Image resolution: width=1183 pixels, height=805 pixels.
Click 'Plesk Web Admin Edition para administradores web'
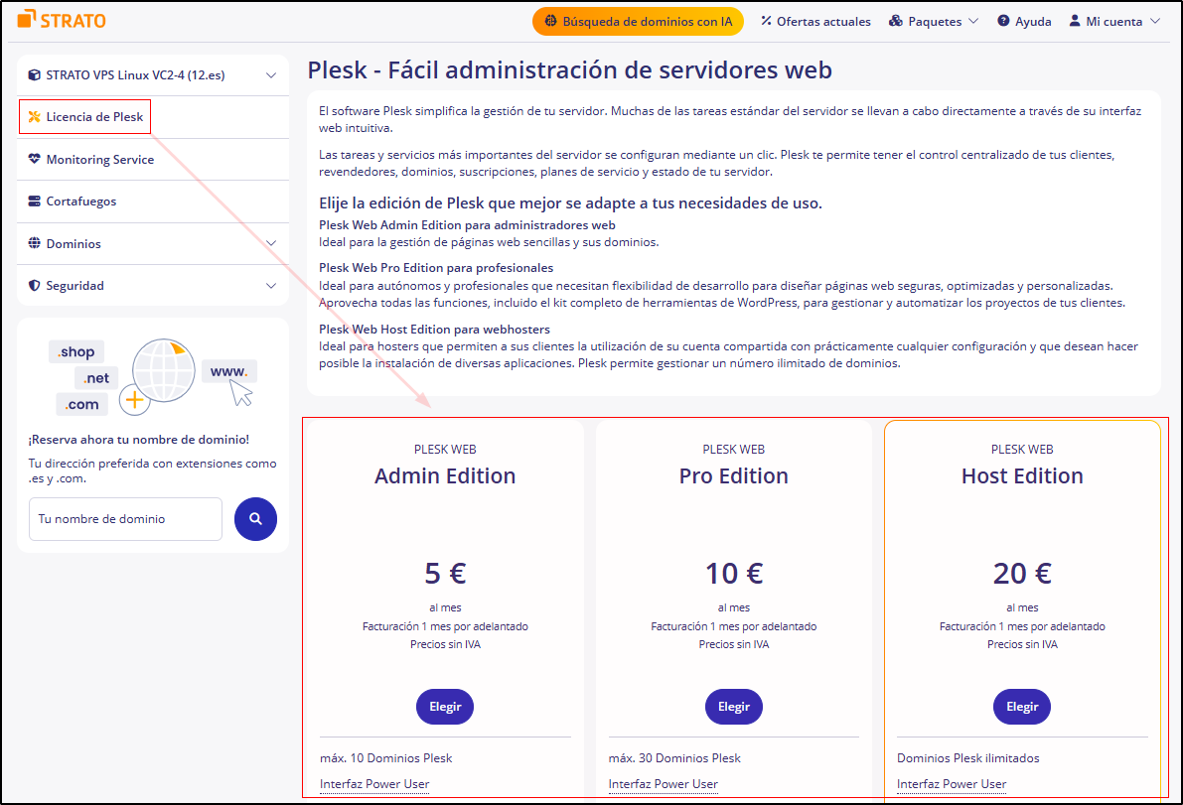467,224
